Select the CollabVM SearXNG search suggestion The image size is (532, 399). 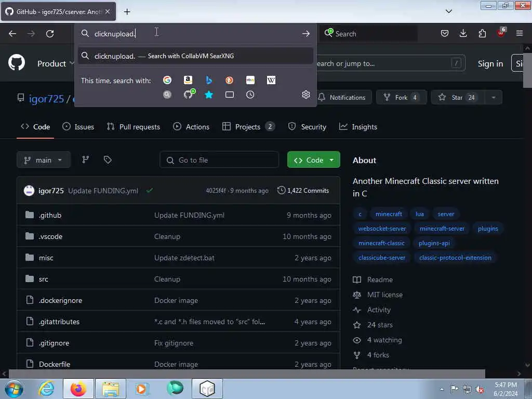click(195, 56)
